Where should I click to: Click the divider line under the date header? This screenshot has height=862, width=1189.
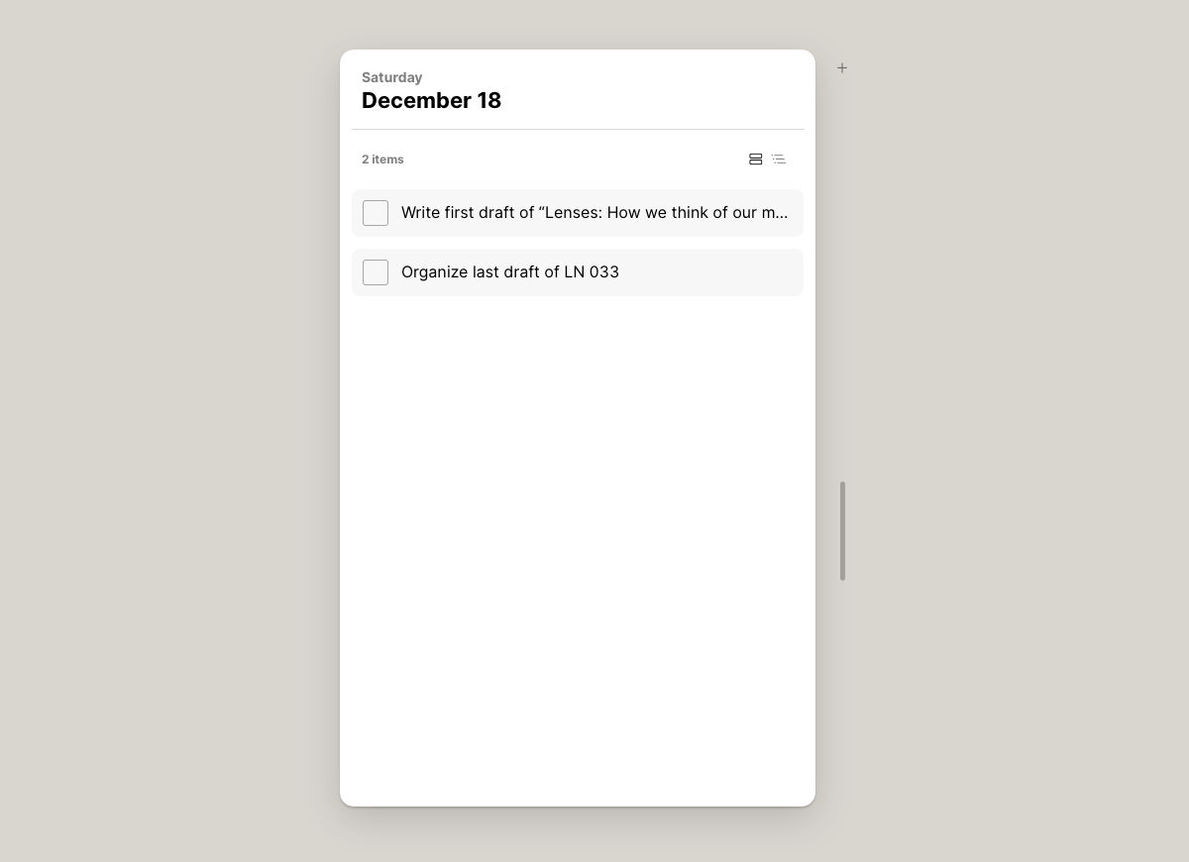(x=578, y=129)
